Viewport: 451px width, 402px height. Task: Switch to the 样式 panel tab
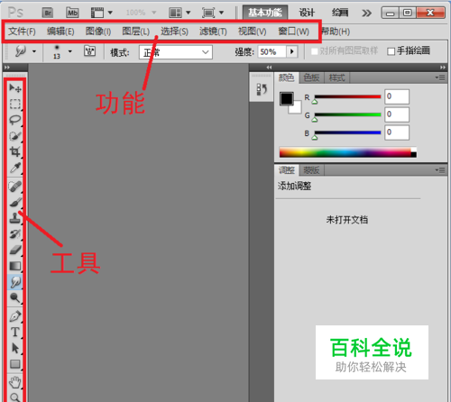(336, 78)
